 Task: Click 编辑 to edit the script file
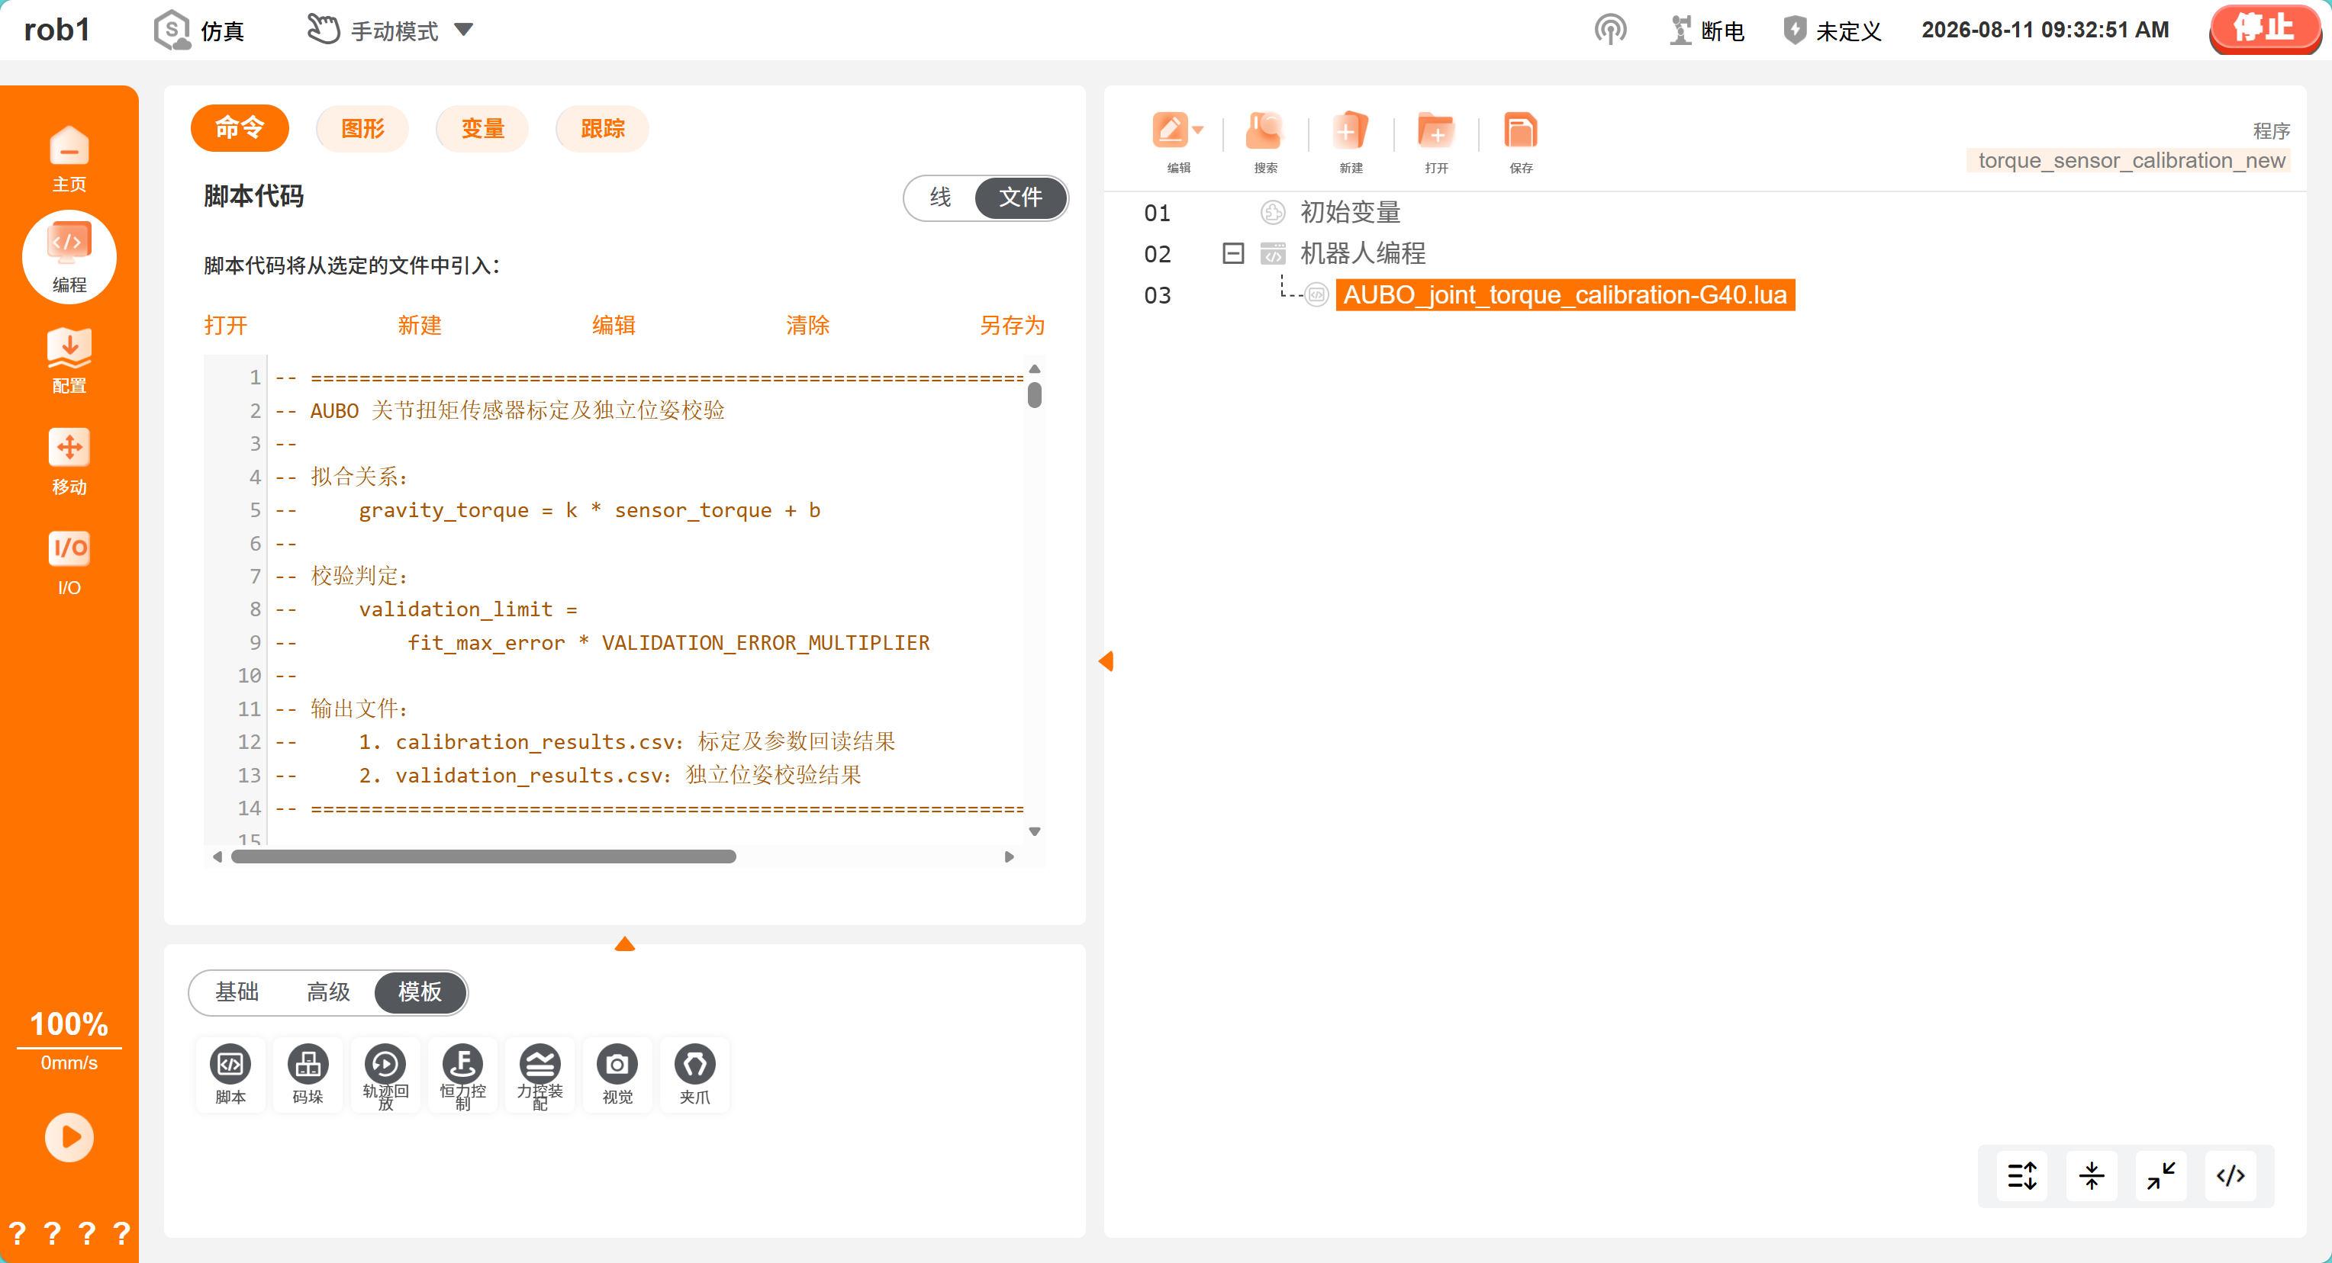tap(614, 326)
